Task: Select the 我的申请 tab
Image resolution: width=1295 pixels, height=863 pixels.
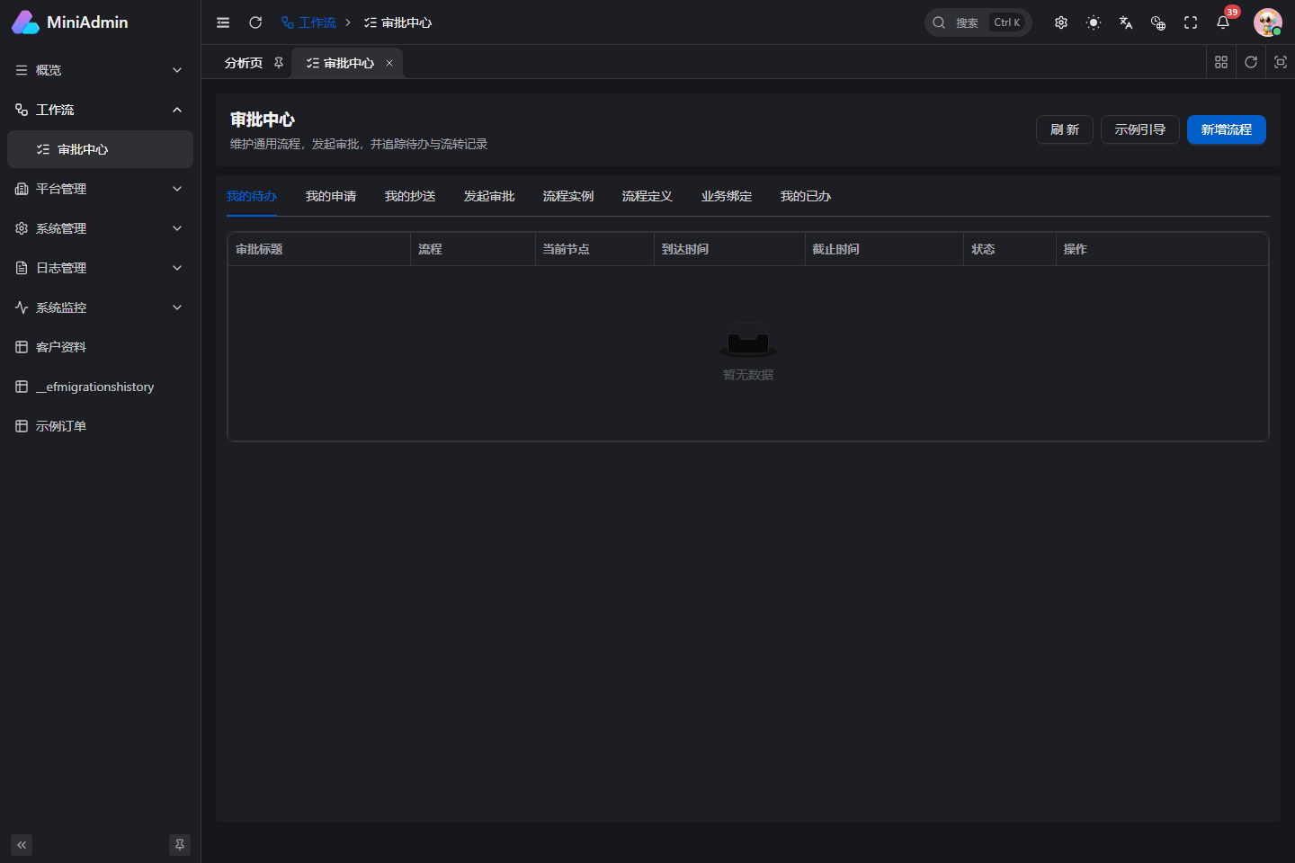Action: coord(331,196)
